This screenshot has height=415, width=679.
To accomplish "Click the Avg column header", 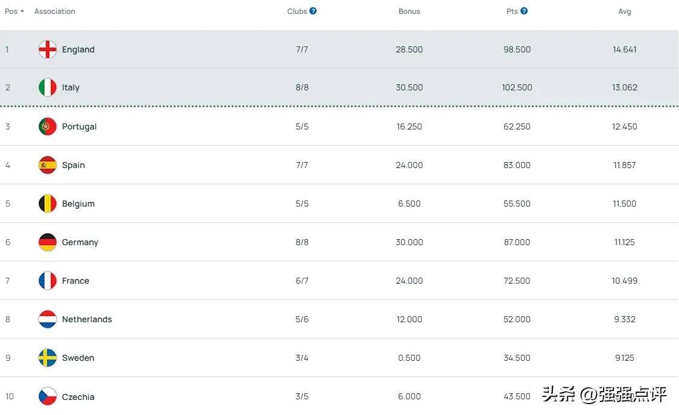I will click(624, 11).
